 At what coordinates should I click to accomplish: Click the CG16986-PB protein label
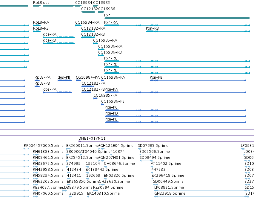tap(113, 101)
